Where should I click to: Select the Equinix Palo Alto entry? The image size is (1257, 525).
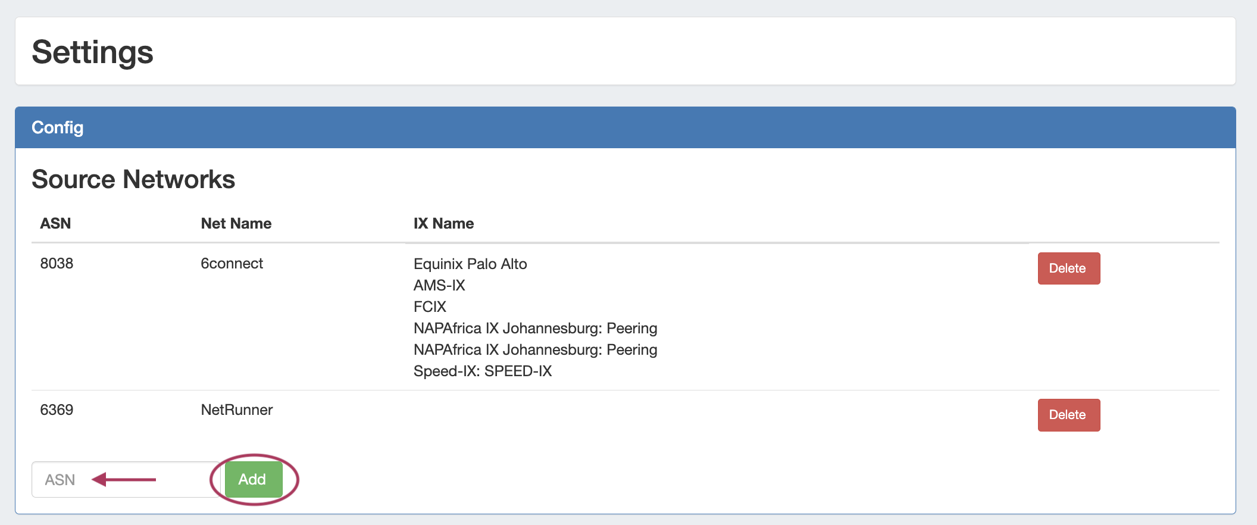pyautogui.click(x=470, y=264)
